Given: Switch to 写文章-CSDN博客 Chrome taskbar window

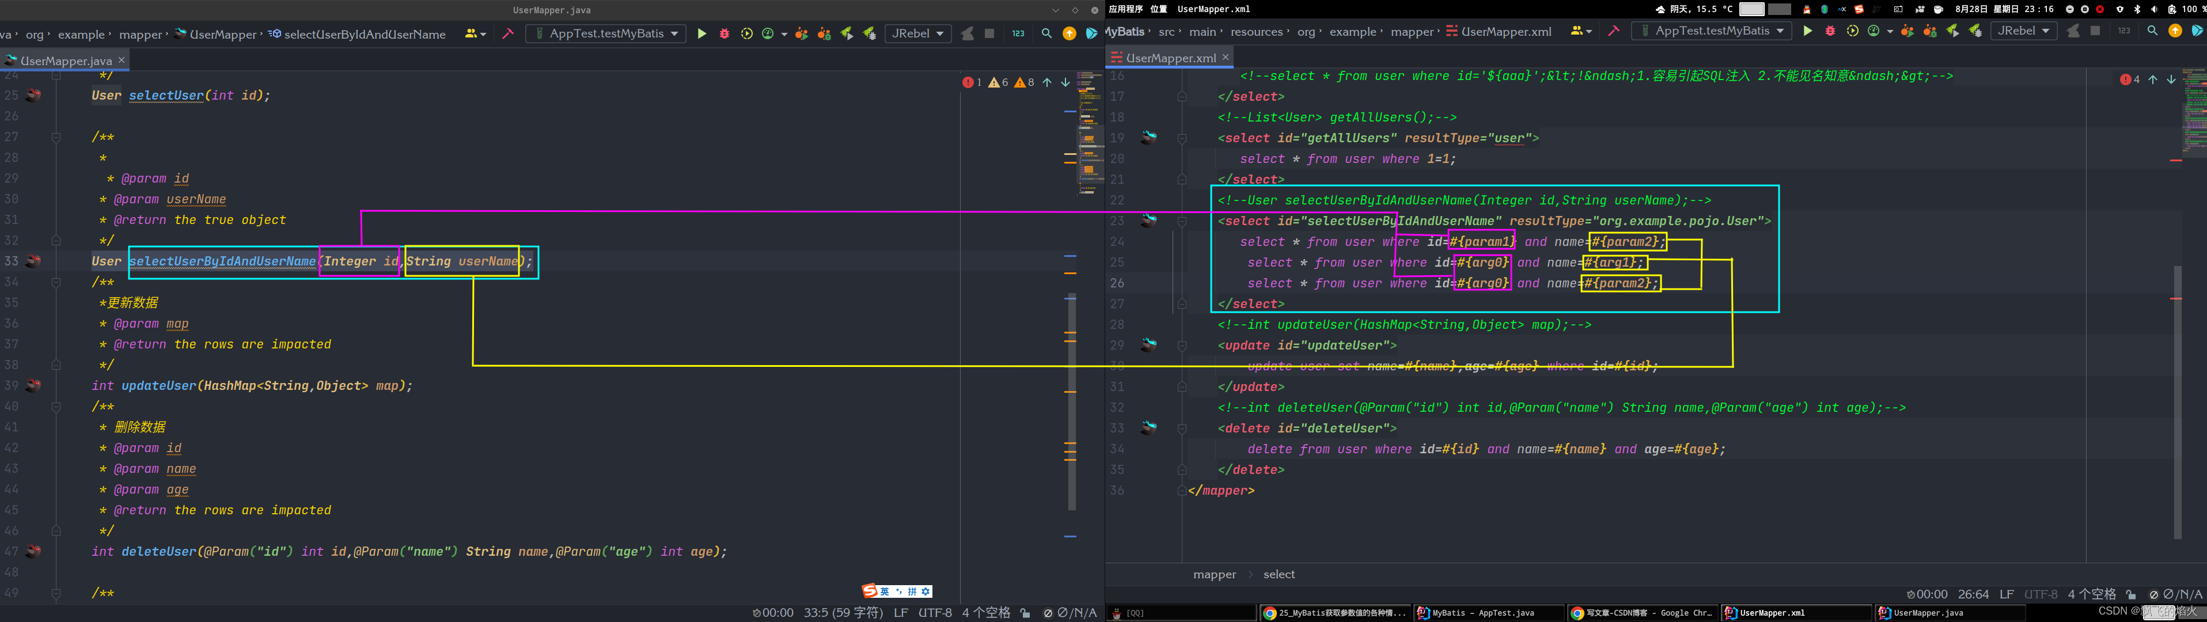Looking at the screenshot, I should tap(1643, 613).
